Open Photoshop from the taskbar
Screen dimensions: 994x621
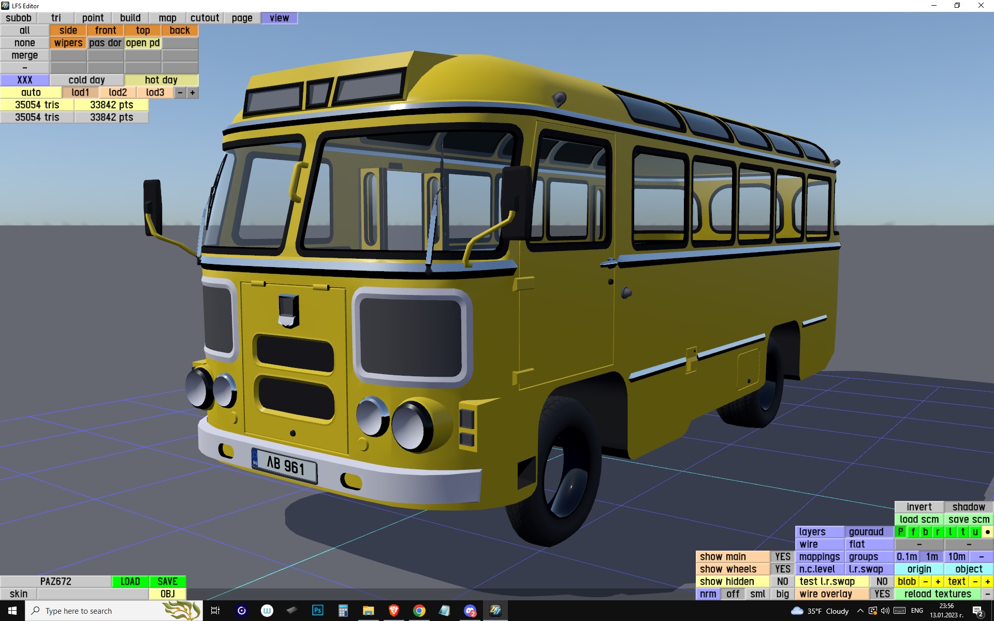317,611
